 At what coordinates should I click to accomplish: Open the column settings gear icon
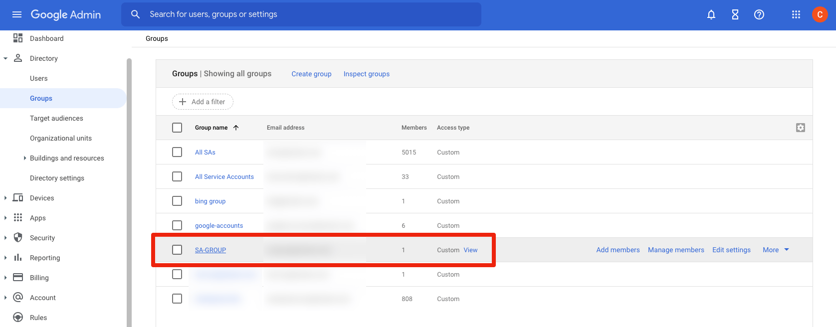(x=800, y=128)
